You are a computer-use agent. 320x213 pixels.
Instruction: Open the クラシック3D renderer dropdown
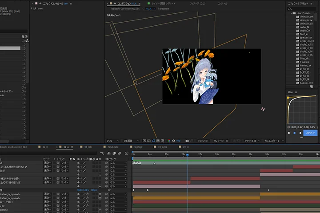(x=252, y=141)
